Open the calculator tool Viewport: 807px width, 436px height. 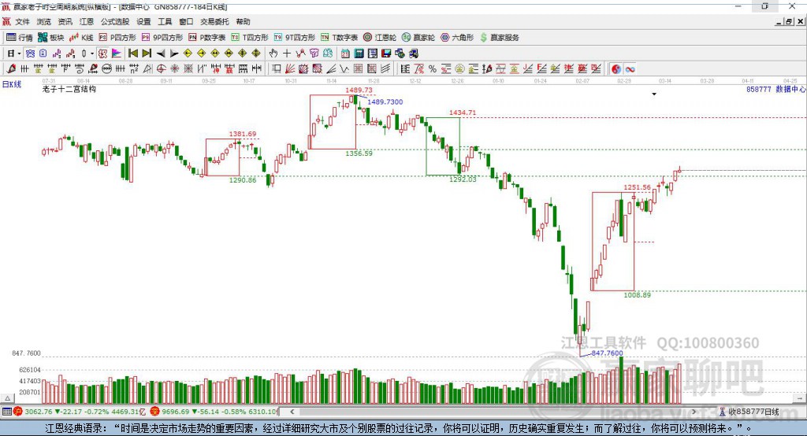[x=359, y=54]
